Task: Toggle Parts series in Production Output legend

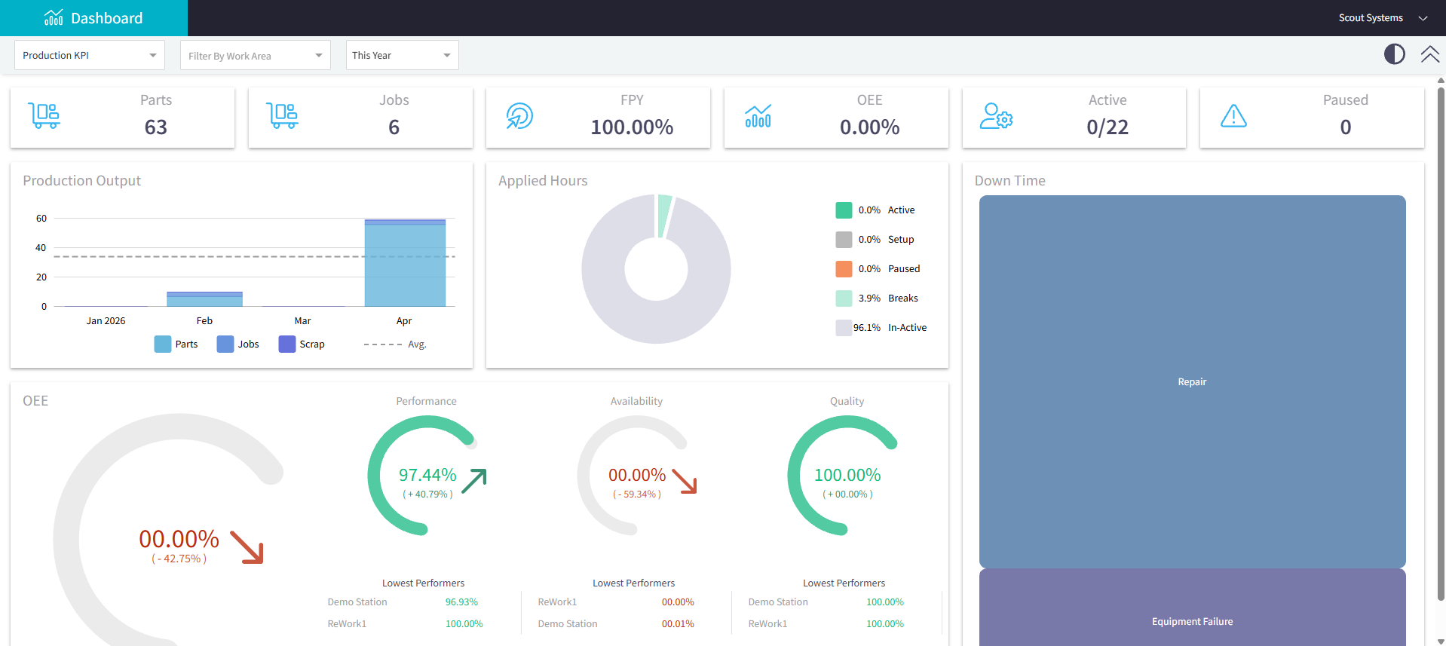Action: (176, 344)
